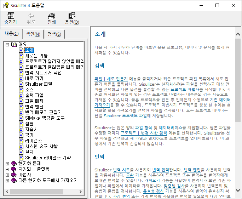Click the page icon next to 번역 메모리 편집기
Viewport: 242px width, 199px height.
point(21,113)
